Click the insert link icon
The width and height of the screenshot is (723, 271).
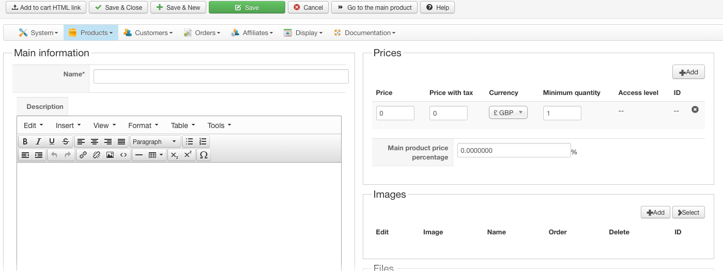point(83,155)
